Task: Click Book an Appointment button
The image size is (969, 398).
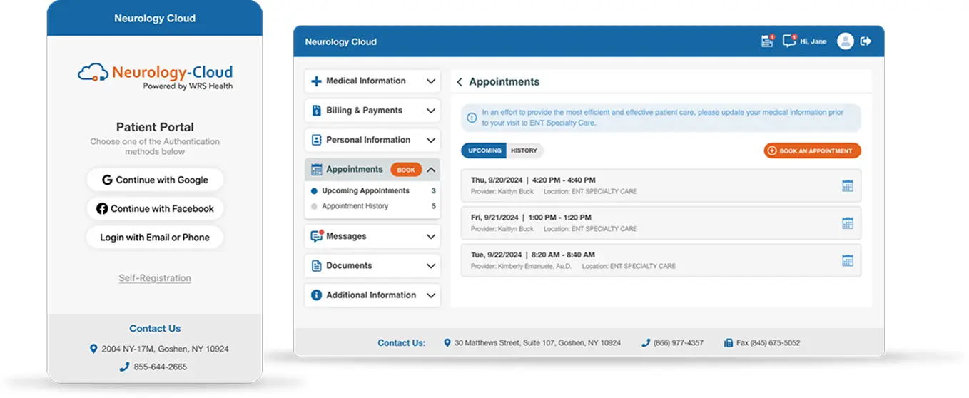Action: tap(813, 151)
